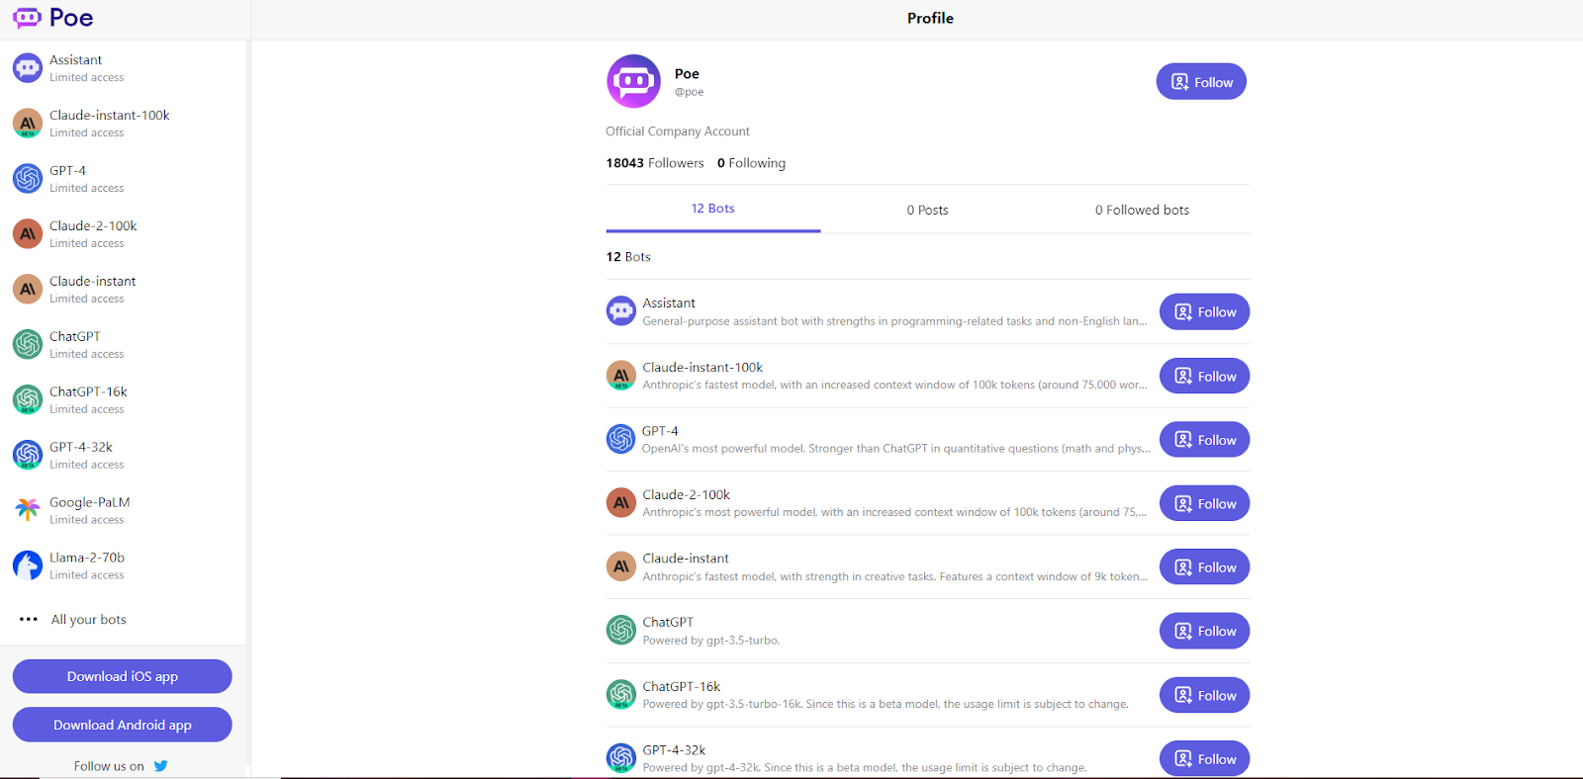The image size is (1583, 779).
Task: Switch to the 0 Posts tab
Action: point(927,210)
